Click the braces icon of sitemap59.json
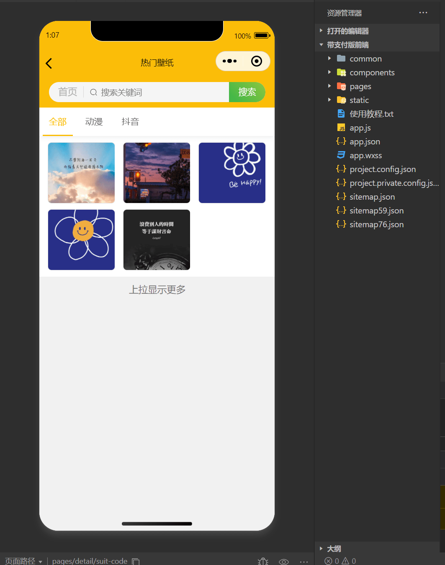The height and width of the screenshot is (565, 445). (x=341, y=210)
